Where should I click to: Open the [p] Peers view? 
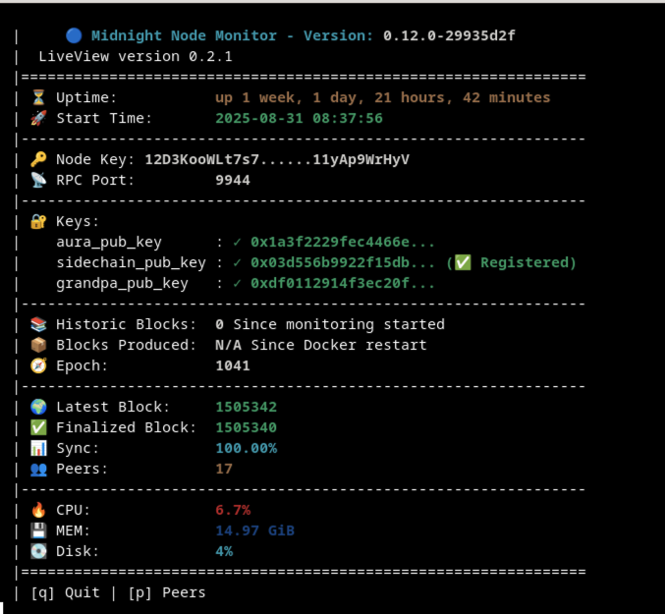(x=167, y=592)
